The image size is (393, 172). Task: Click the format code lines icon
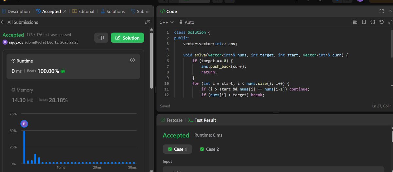tap(355, 22)
